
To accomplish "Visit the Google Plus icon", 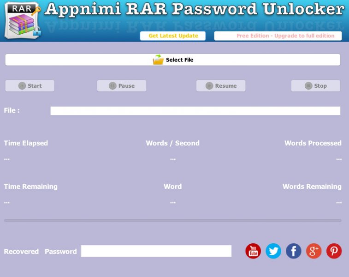I will pyautogui.click(x=314, y=251).
